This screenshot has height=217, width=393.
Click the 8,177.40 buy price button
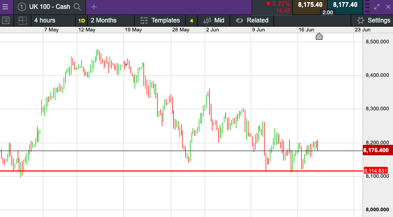(x=345, y=5)
